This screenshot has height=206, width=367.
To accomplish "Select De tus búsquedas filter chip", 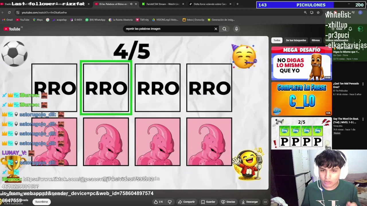I will pos(296,40).
